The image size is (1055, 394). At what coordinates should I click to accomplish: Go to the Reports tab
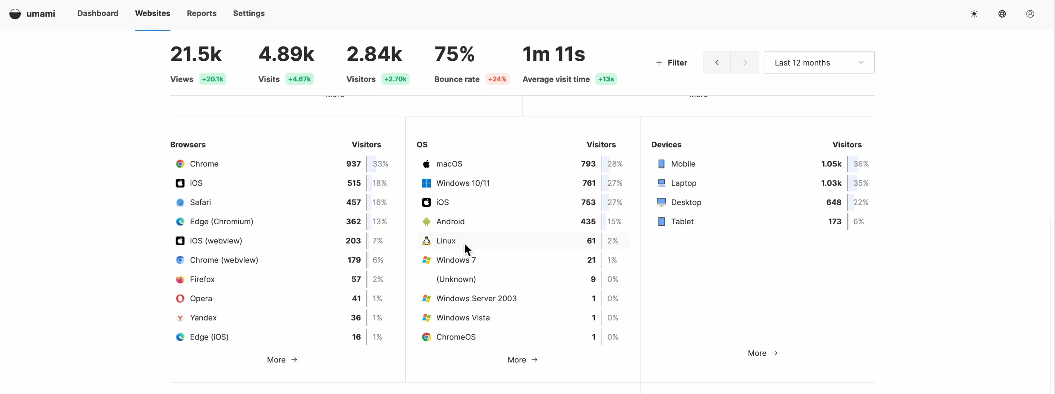[202, 13]
